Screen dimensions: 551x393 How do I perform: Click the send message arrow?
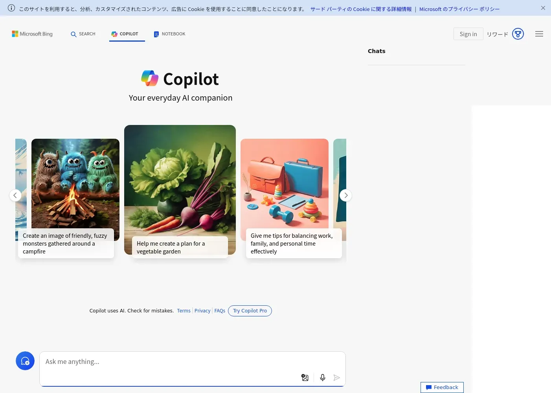(337, 378)
